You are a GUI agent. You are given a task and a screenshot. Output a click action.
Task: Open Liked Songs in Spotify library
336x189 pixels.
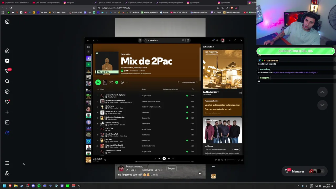pos(88,58)
